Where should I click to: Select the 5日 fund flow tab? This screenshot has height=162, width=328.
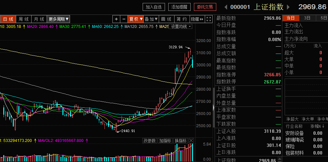(322, 18)
